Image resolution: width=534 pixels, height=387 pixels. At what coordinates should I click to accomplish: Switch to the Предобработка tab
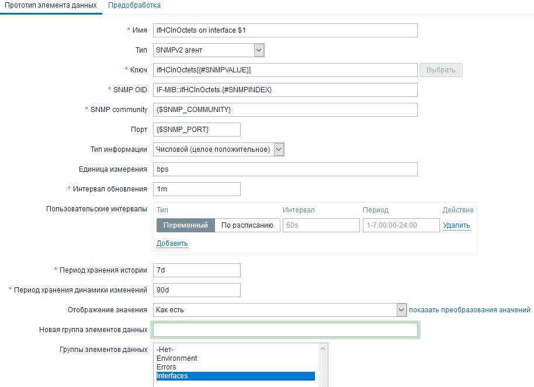click(134, 5)
